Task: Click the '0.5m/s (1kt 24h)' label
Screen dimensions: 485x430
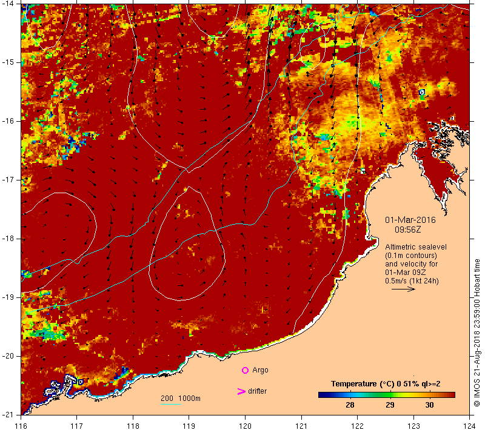Action: (412, 281)
